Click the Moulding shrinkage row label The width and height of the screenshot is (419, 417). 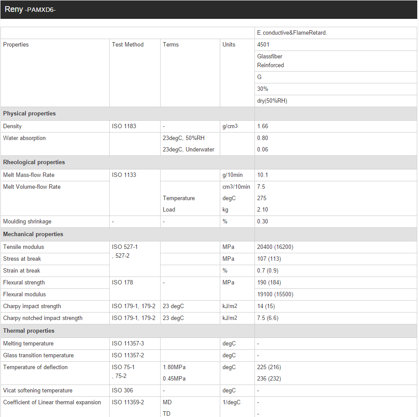27,221
